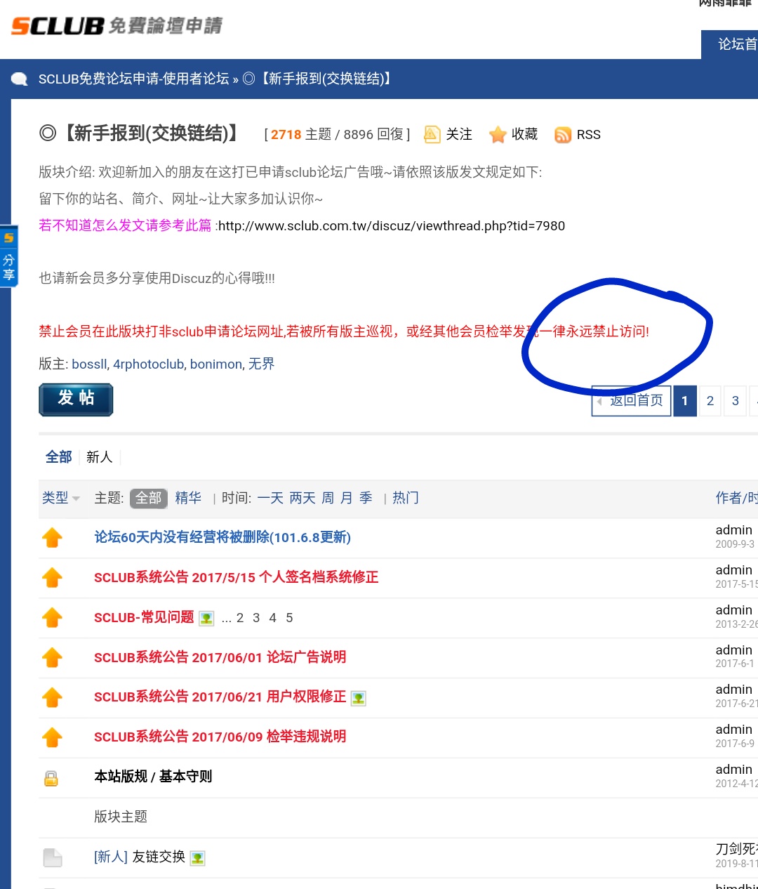Expand the 类型 type dropdown

pos(61,498)
